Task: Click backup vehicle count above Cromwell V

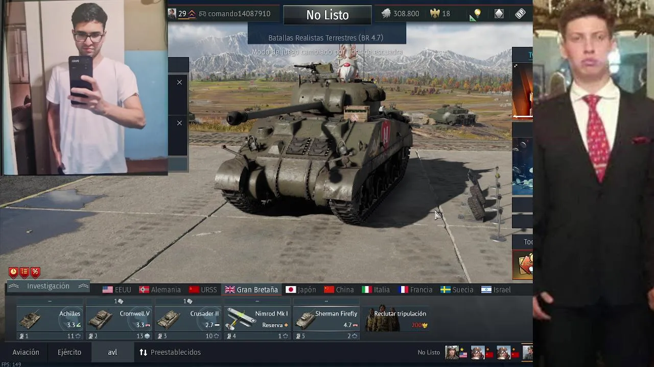Action: click(x=119, y=301)
